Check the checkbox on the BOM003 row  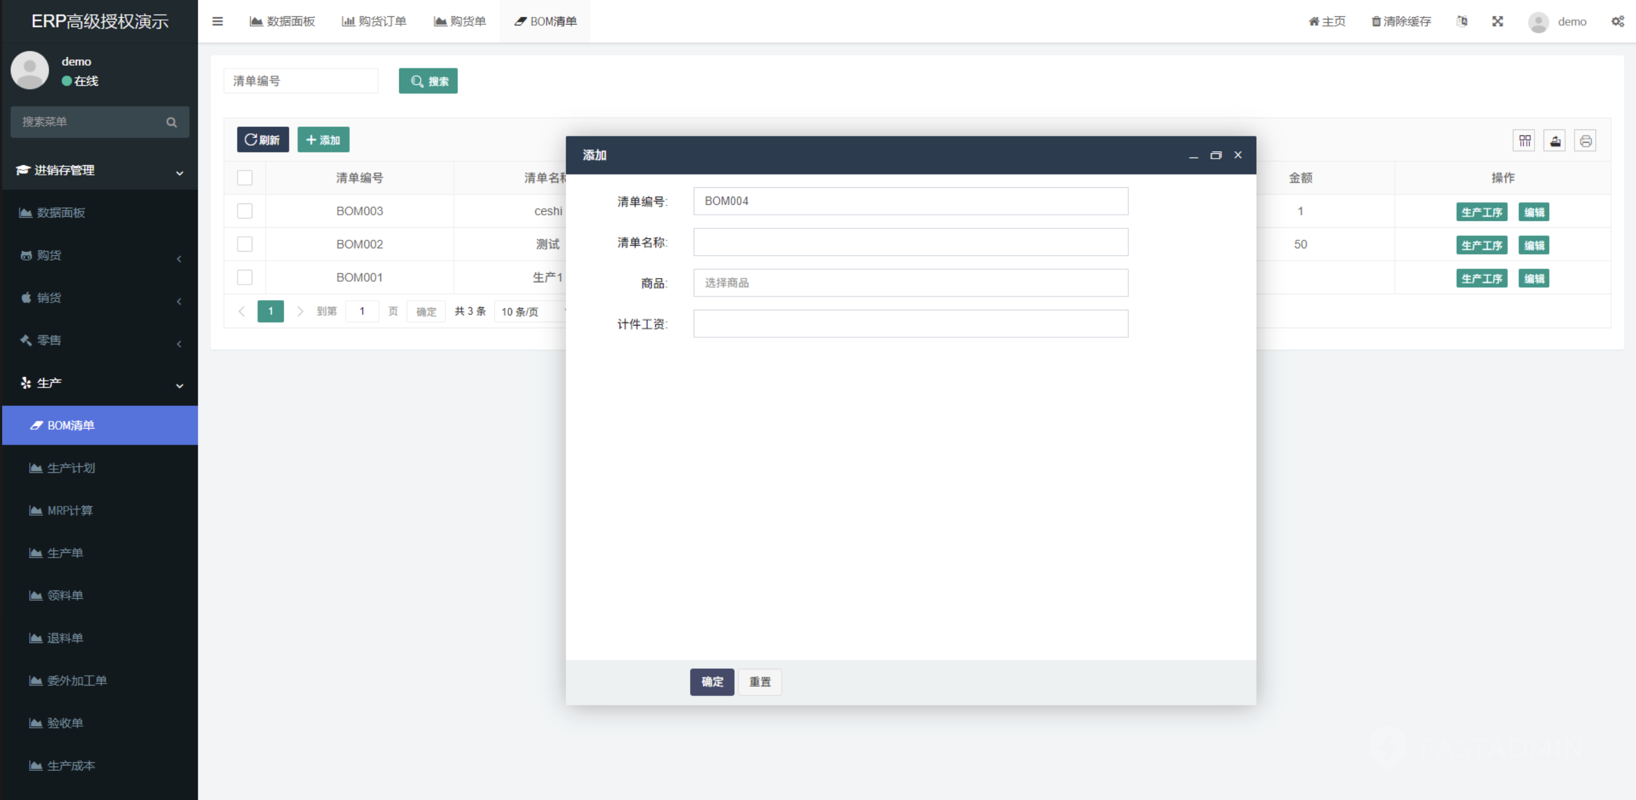click(x=245, y=211)
